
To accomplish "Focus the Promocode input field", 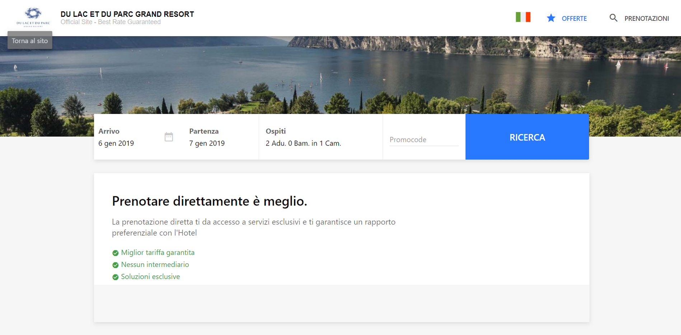I will (423, 140).
